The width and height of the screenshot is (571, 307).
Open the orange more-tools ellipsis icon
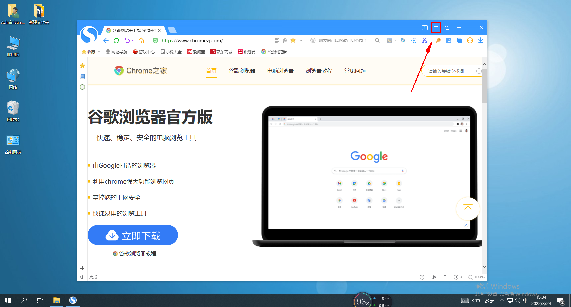point(470,40)
